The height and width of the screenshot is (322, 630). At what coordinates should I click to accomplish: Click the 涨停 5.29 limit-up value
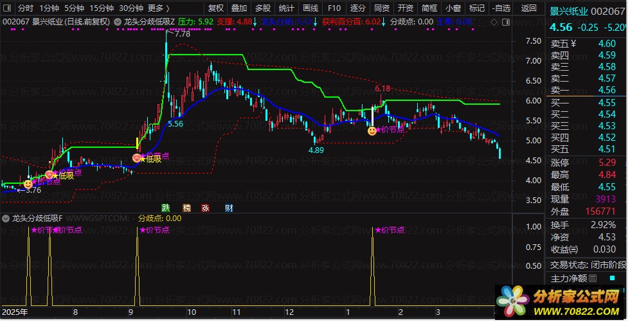607,163
